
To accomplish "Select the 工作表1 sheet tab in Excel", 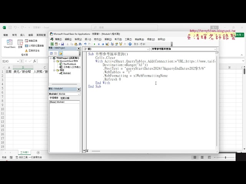I will [24, 152].
